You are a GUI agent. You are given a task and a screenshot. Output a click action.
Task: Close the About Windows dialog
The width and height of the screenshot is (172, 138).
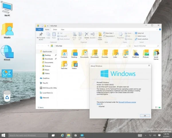(149, 66)
